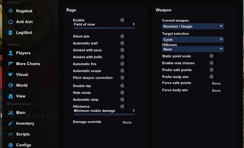Open the Current weapon dropdown

pos(193,26)
